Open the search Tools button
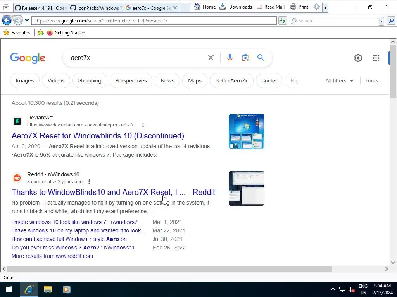 tap(371, 80)
